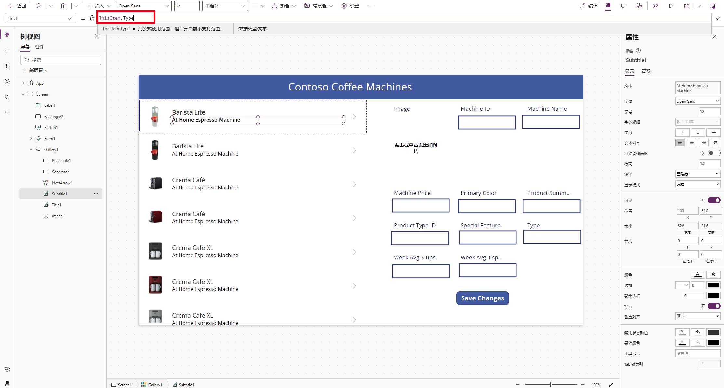The height and width of the screenshot is (388, 724).
Task: Open the 背景色 background color tool
Action: click(318, 6)
